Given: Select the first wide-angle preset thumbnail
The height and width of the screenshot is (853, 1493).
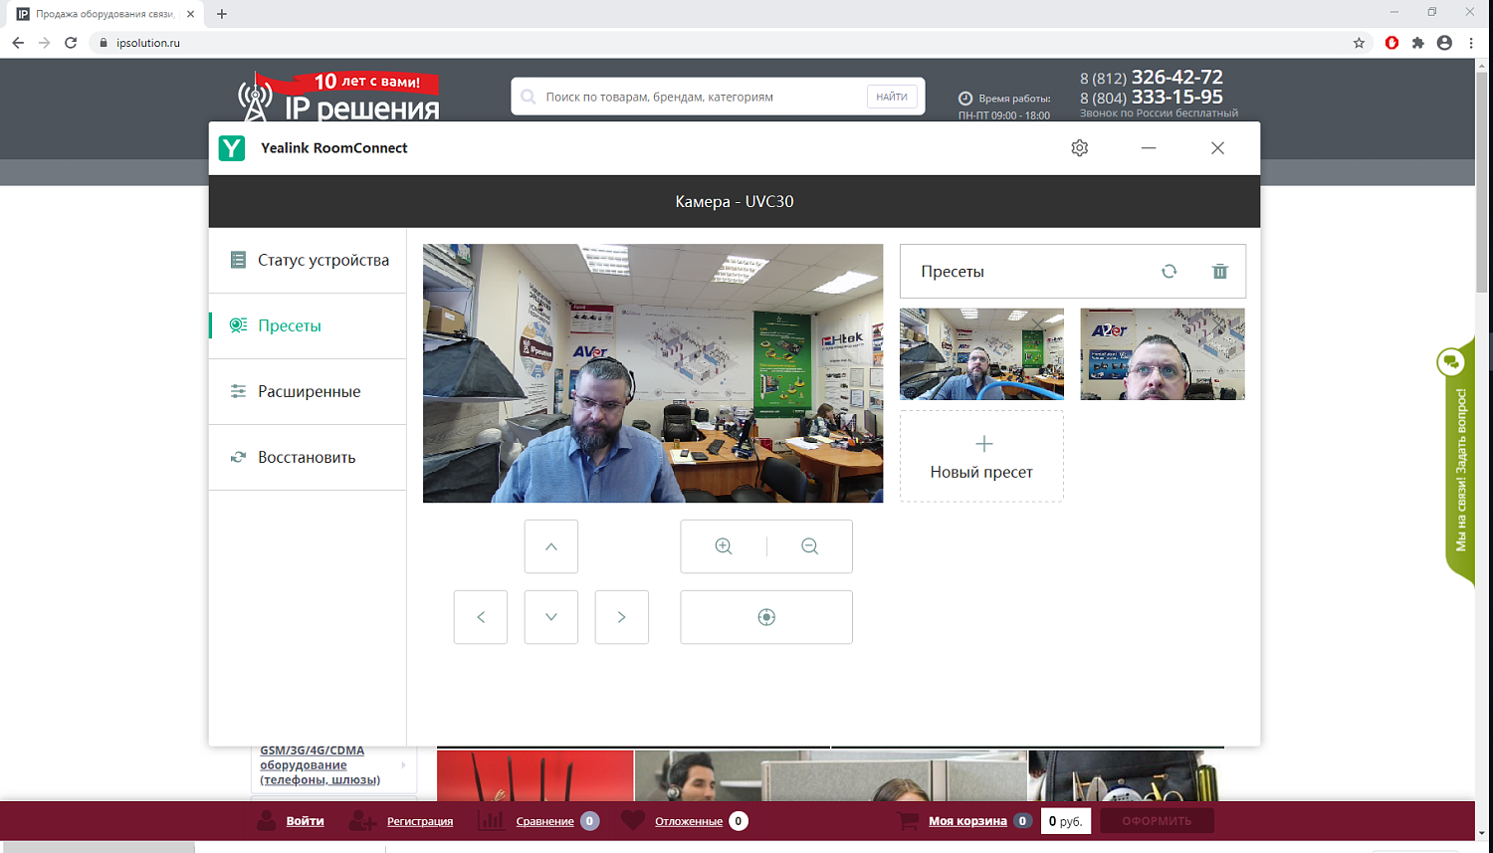Looking at the screenshot, I should pos(981,354).
